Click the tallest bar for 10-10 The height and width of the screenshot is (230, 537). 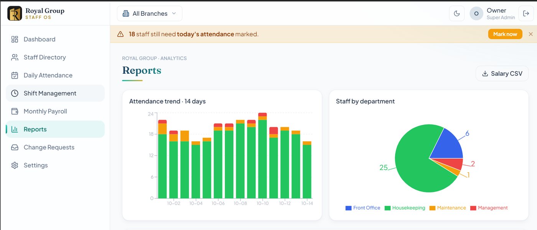coord(262,156)
